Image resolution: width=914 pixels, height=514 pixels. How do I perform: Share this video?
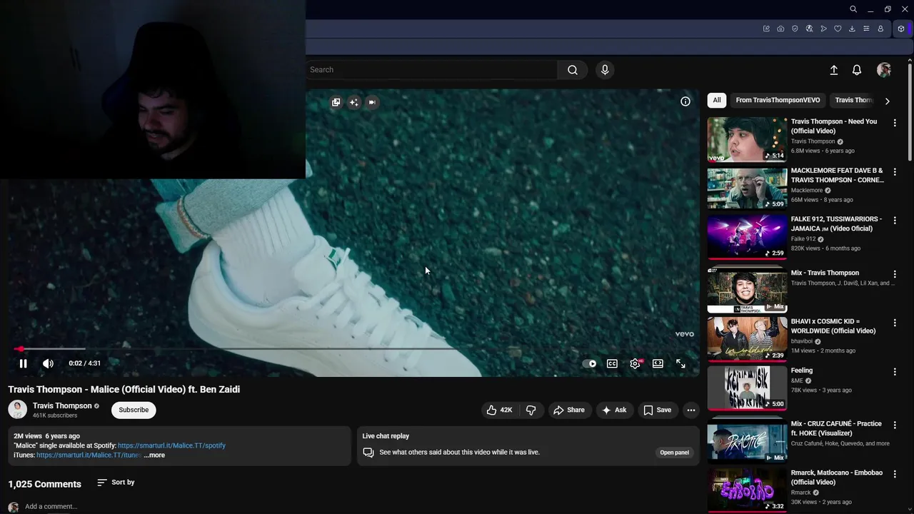click(569, 410)
